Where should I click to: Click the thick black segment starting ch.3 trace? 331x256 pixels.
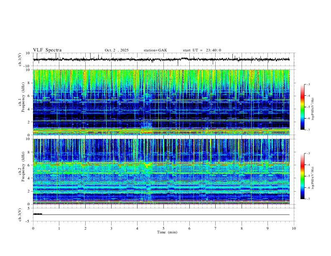pos(38,214)
